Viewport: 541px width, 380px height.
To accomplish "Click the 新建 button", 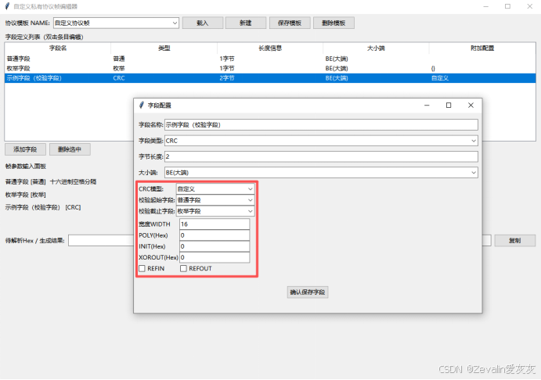I will pos(246,23).
